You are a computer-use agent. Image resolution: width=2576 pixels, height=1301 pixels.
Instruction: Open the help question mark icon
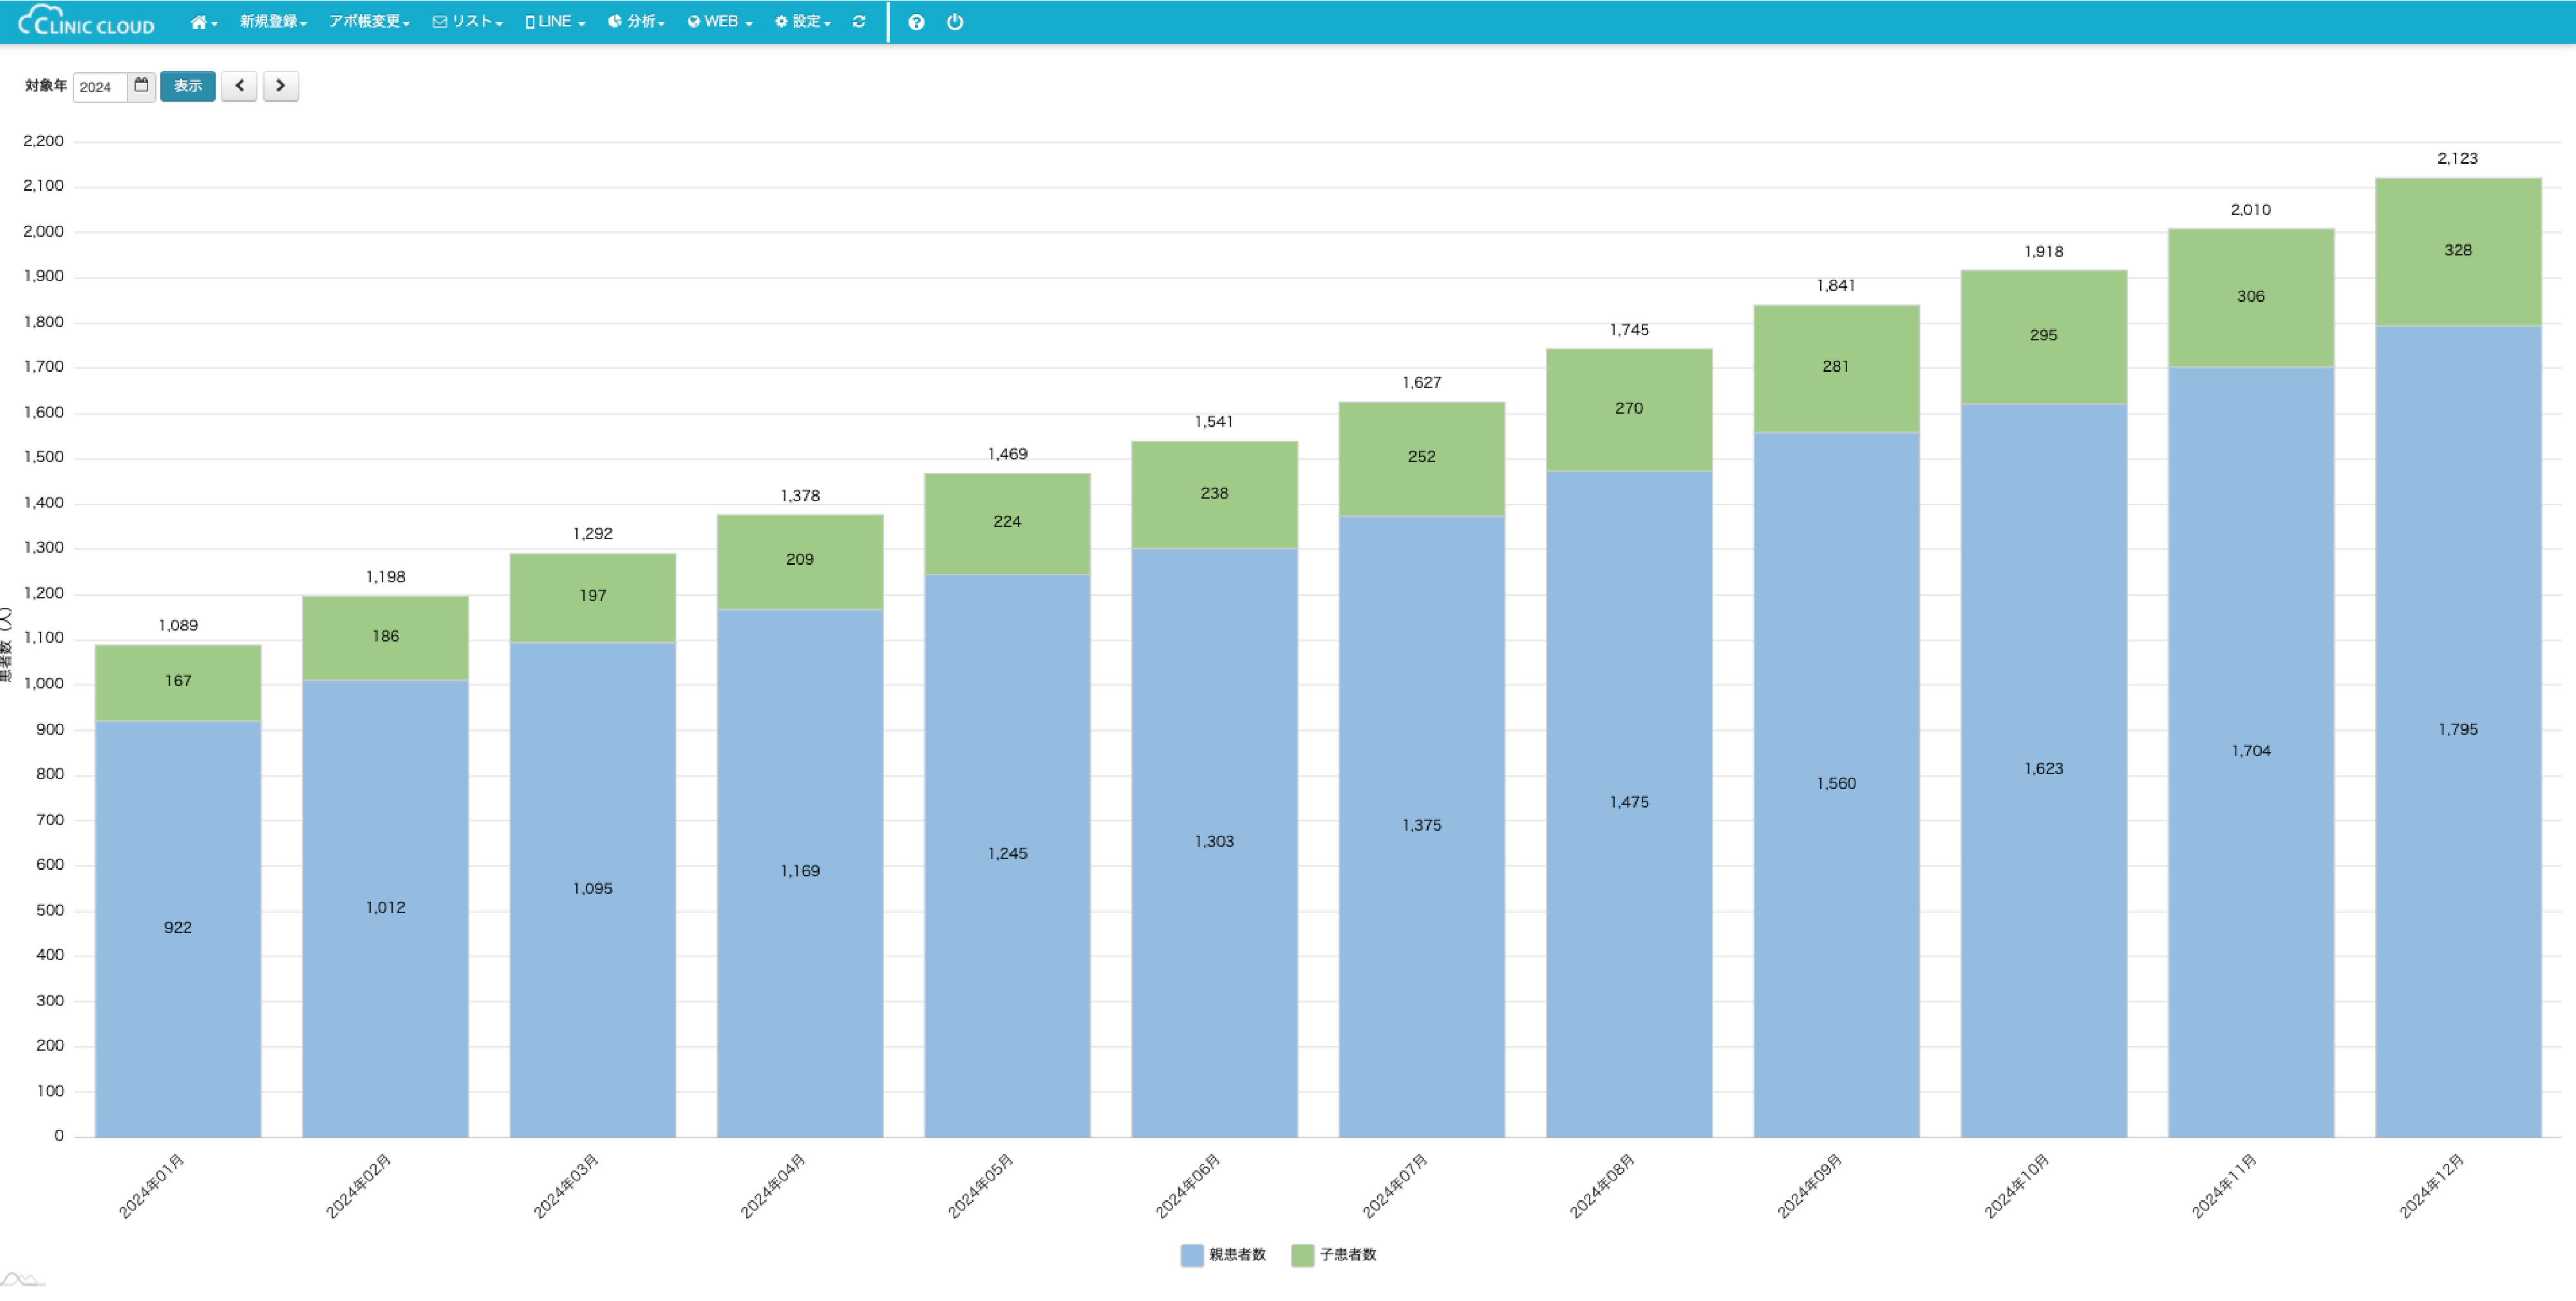(x=916, y=22)
